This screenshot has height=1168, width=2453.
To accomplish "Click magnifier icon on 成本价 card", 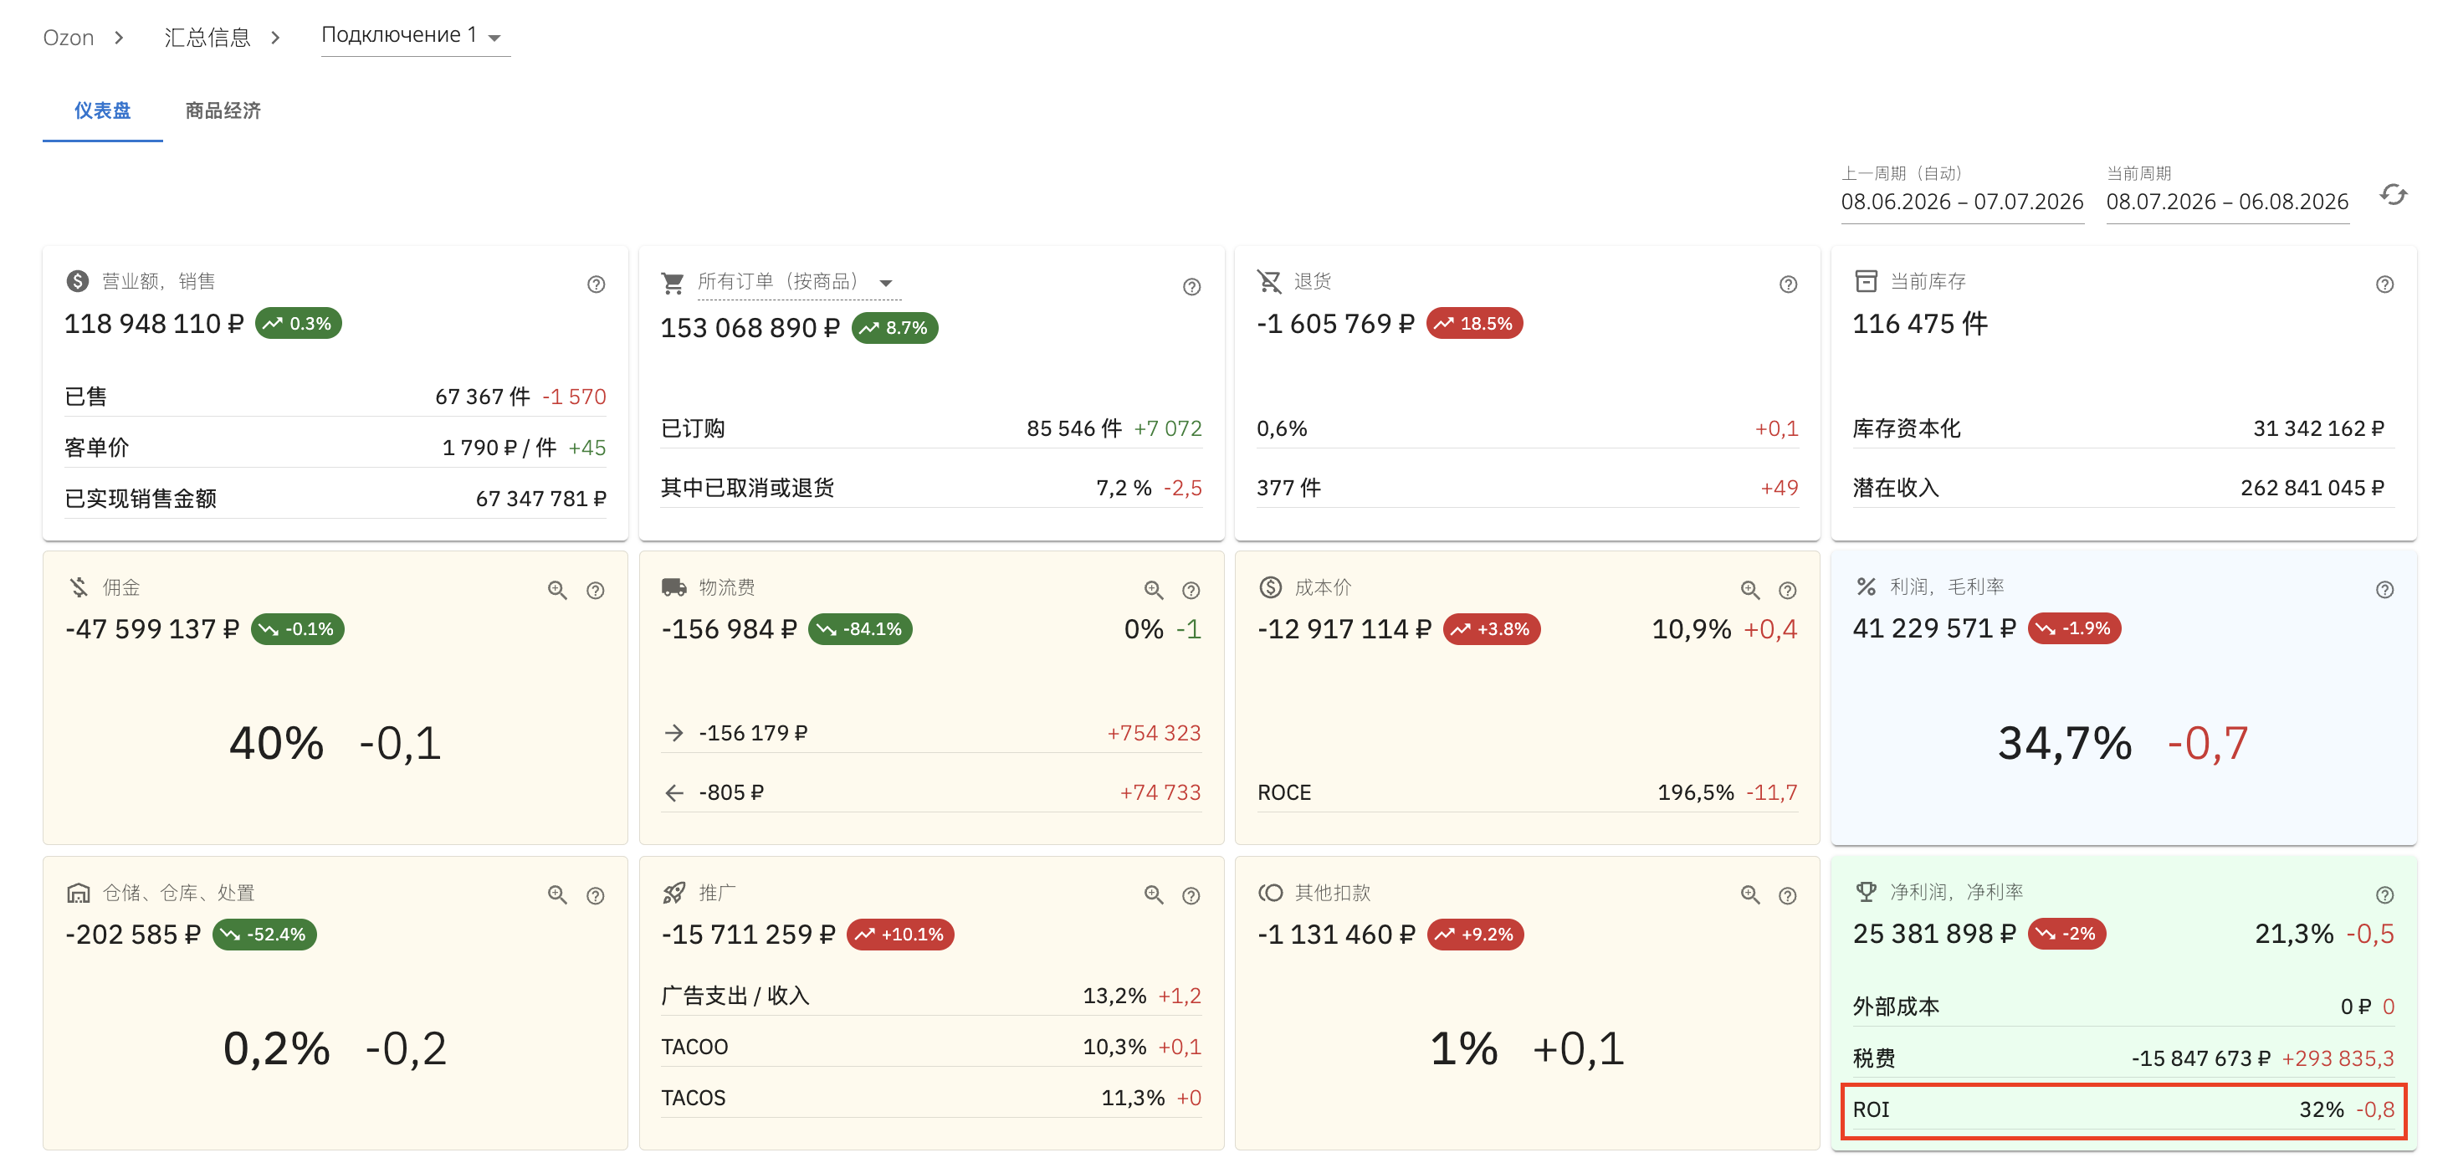I will click(1749, 591).
